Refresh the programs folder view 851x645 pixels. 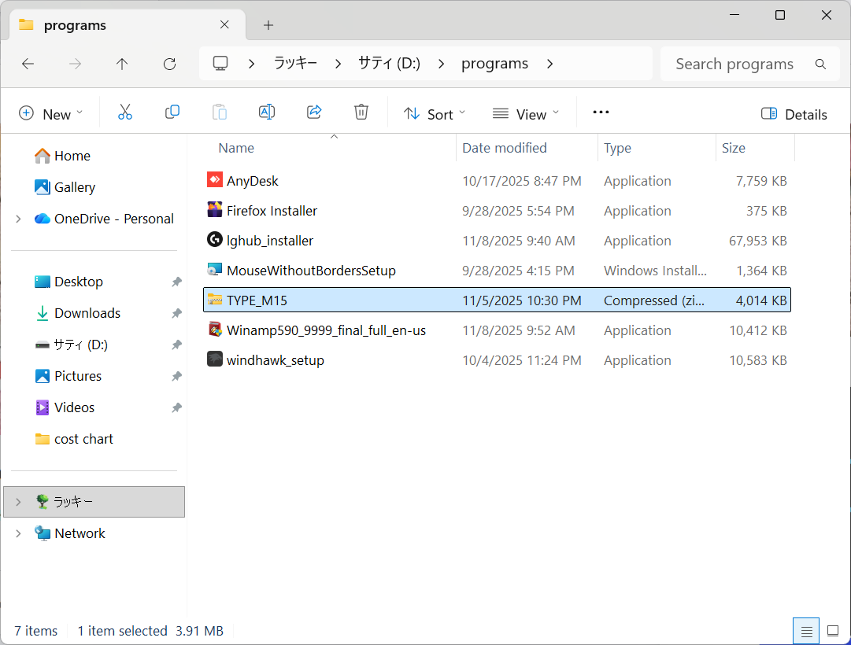169,64
